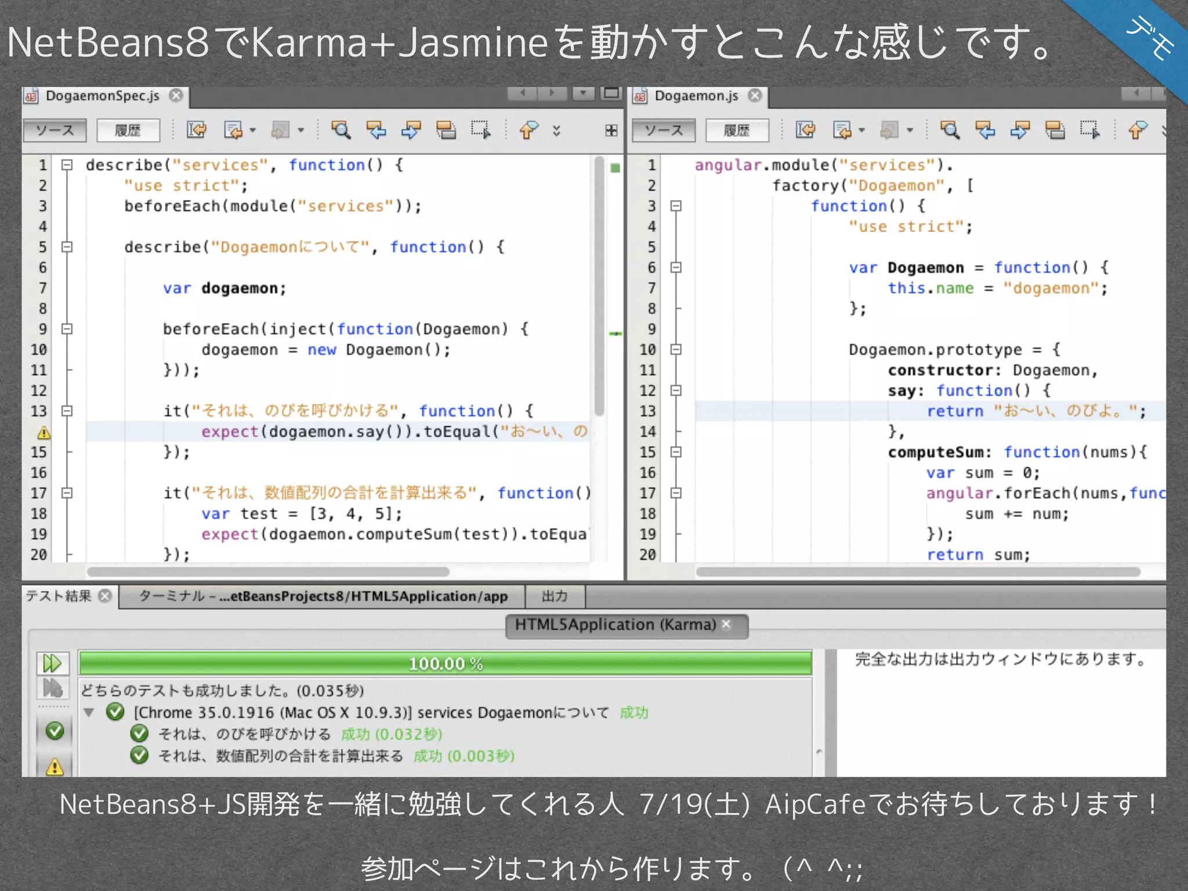Click Find Selection magnifier in Dogaemon.js toolbar
The image size is (1188, 891).
(x=950, y=130)
